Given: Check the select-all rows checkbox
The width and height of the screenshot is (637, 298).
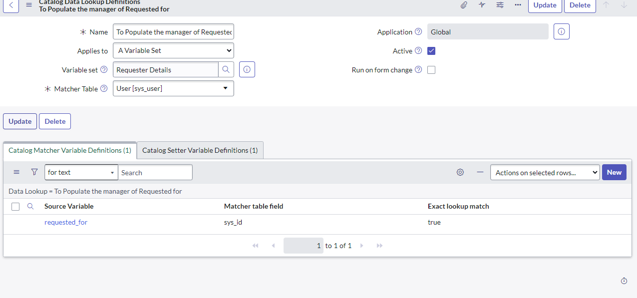Looking at the screenshot, I should [15, 207].
